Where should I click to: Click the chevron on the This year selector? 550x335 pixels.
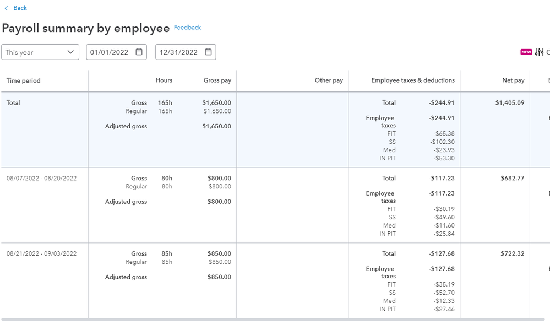70,52
